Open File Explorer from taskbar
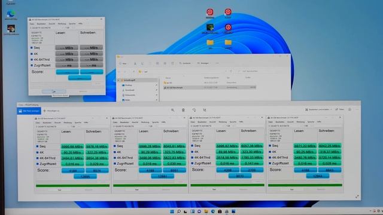Image resolution: width=383 pixels, height=215 pixels. tap(206, 211)
